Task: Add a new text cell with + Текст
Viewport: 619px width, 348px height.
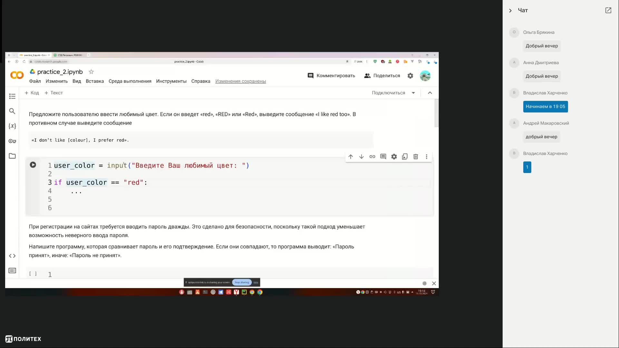Action: 54,93
